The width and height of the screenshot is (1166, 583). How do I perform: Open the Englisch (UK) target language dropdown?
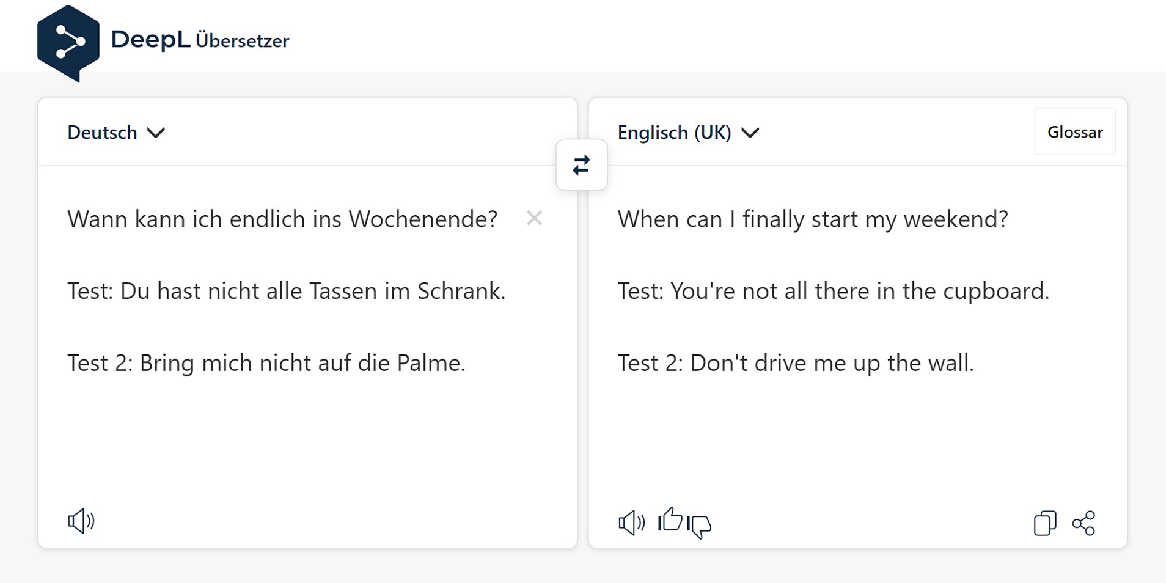pos(688,133)
